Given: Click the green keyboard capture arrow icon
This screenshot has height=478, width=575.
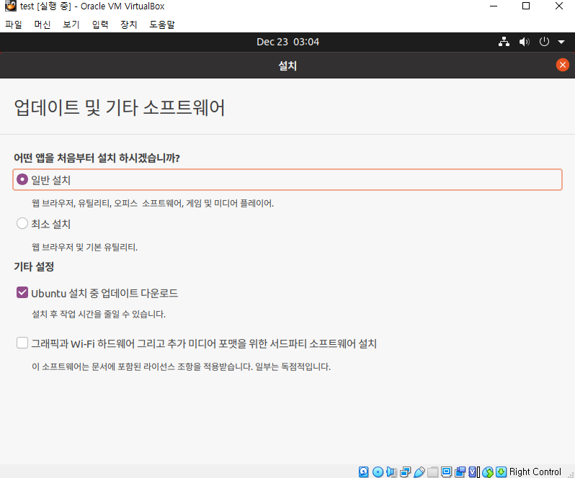Looking at the screenshot, I should tap(501, 472).
